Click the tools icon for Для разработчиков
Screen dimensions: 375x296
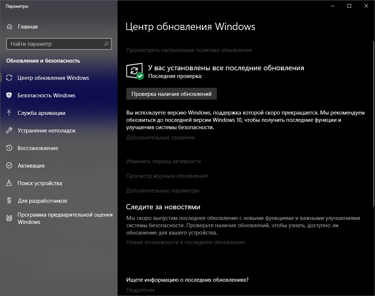click(x=9, y=201)
